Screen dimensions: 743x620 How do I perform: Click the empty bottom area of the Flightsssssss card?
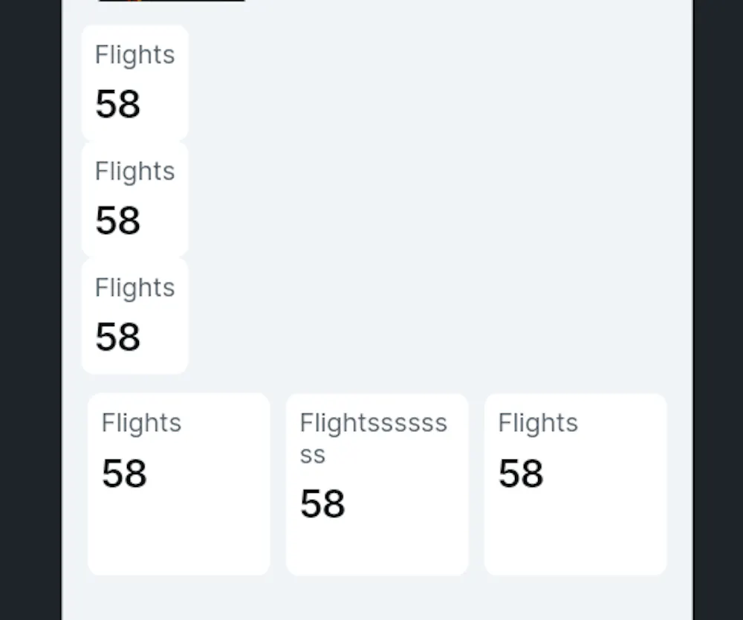pos(377,550)
